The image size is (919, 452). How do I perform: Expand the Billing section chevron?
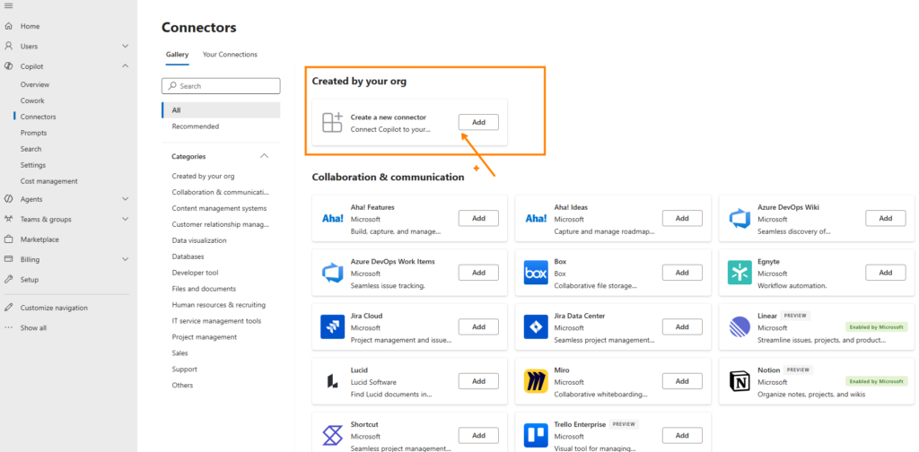[x=125, y=259]
